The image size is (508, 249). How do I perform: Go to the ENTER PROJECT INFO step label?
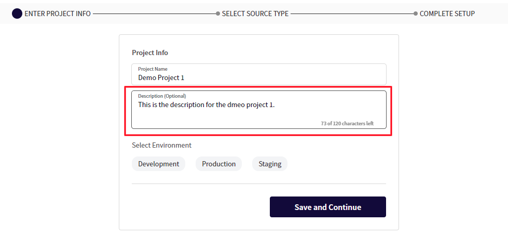coord(58,14)
